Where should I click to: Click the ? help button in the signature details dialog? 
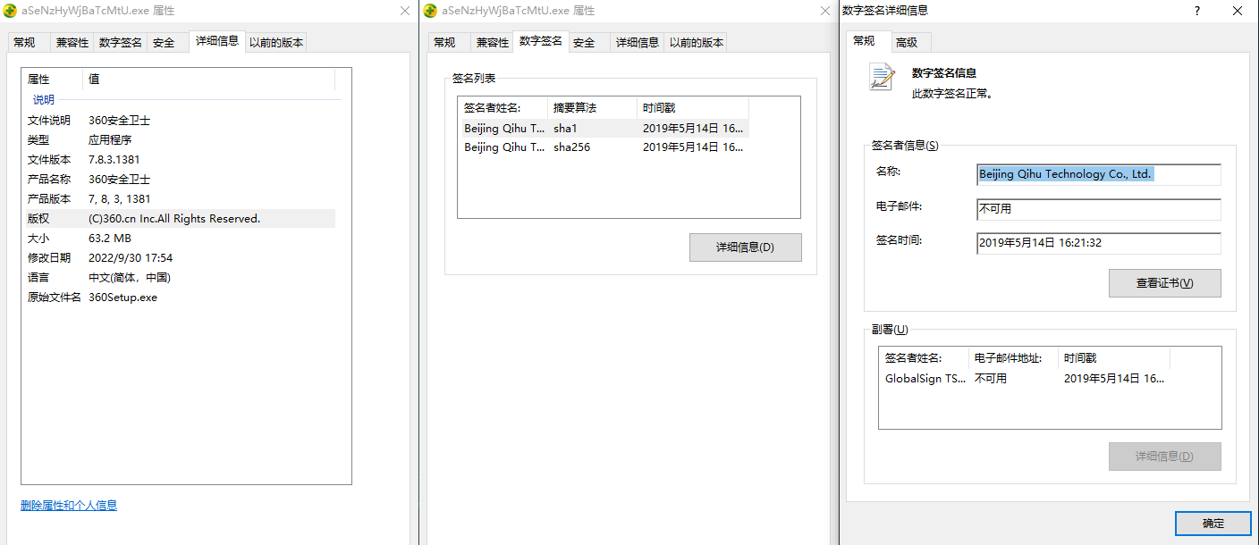point(1197,11)
